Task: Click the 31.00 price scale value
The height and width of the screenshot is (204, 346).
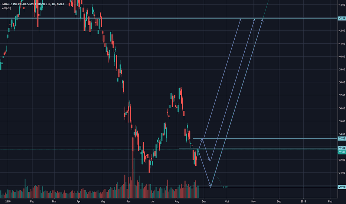Action: (x=342, y=173)
